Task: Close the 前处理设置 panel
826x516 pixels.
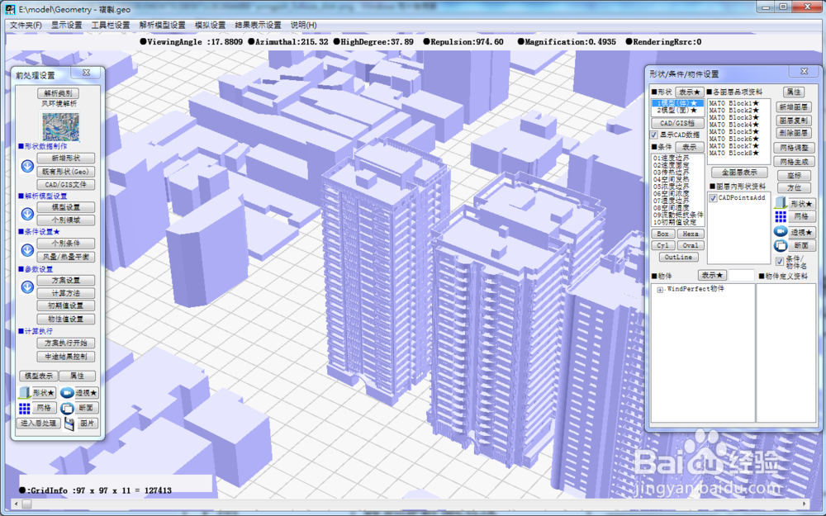Action: click(x=87, y=73)
